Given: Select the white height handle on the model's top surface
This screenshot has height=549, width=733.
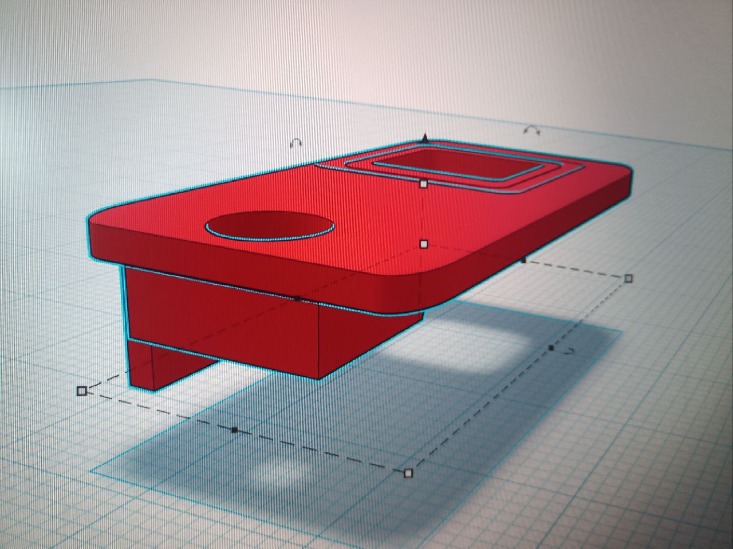Looking at the screenshot, I should [424, 184].
